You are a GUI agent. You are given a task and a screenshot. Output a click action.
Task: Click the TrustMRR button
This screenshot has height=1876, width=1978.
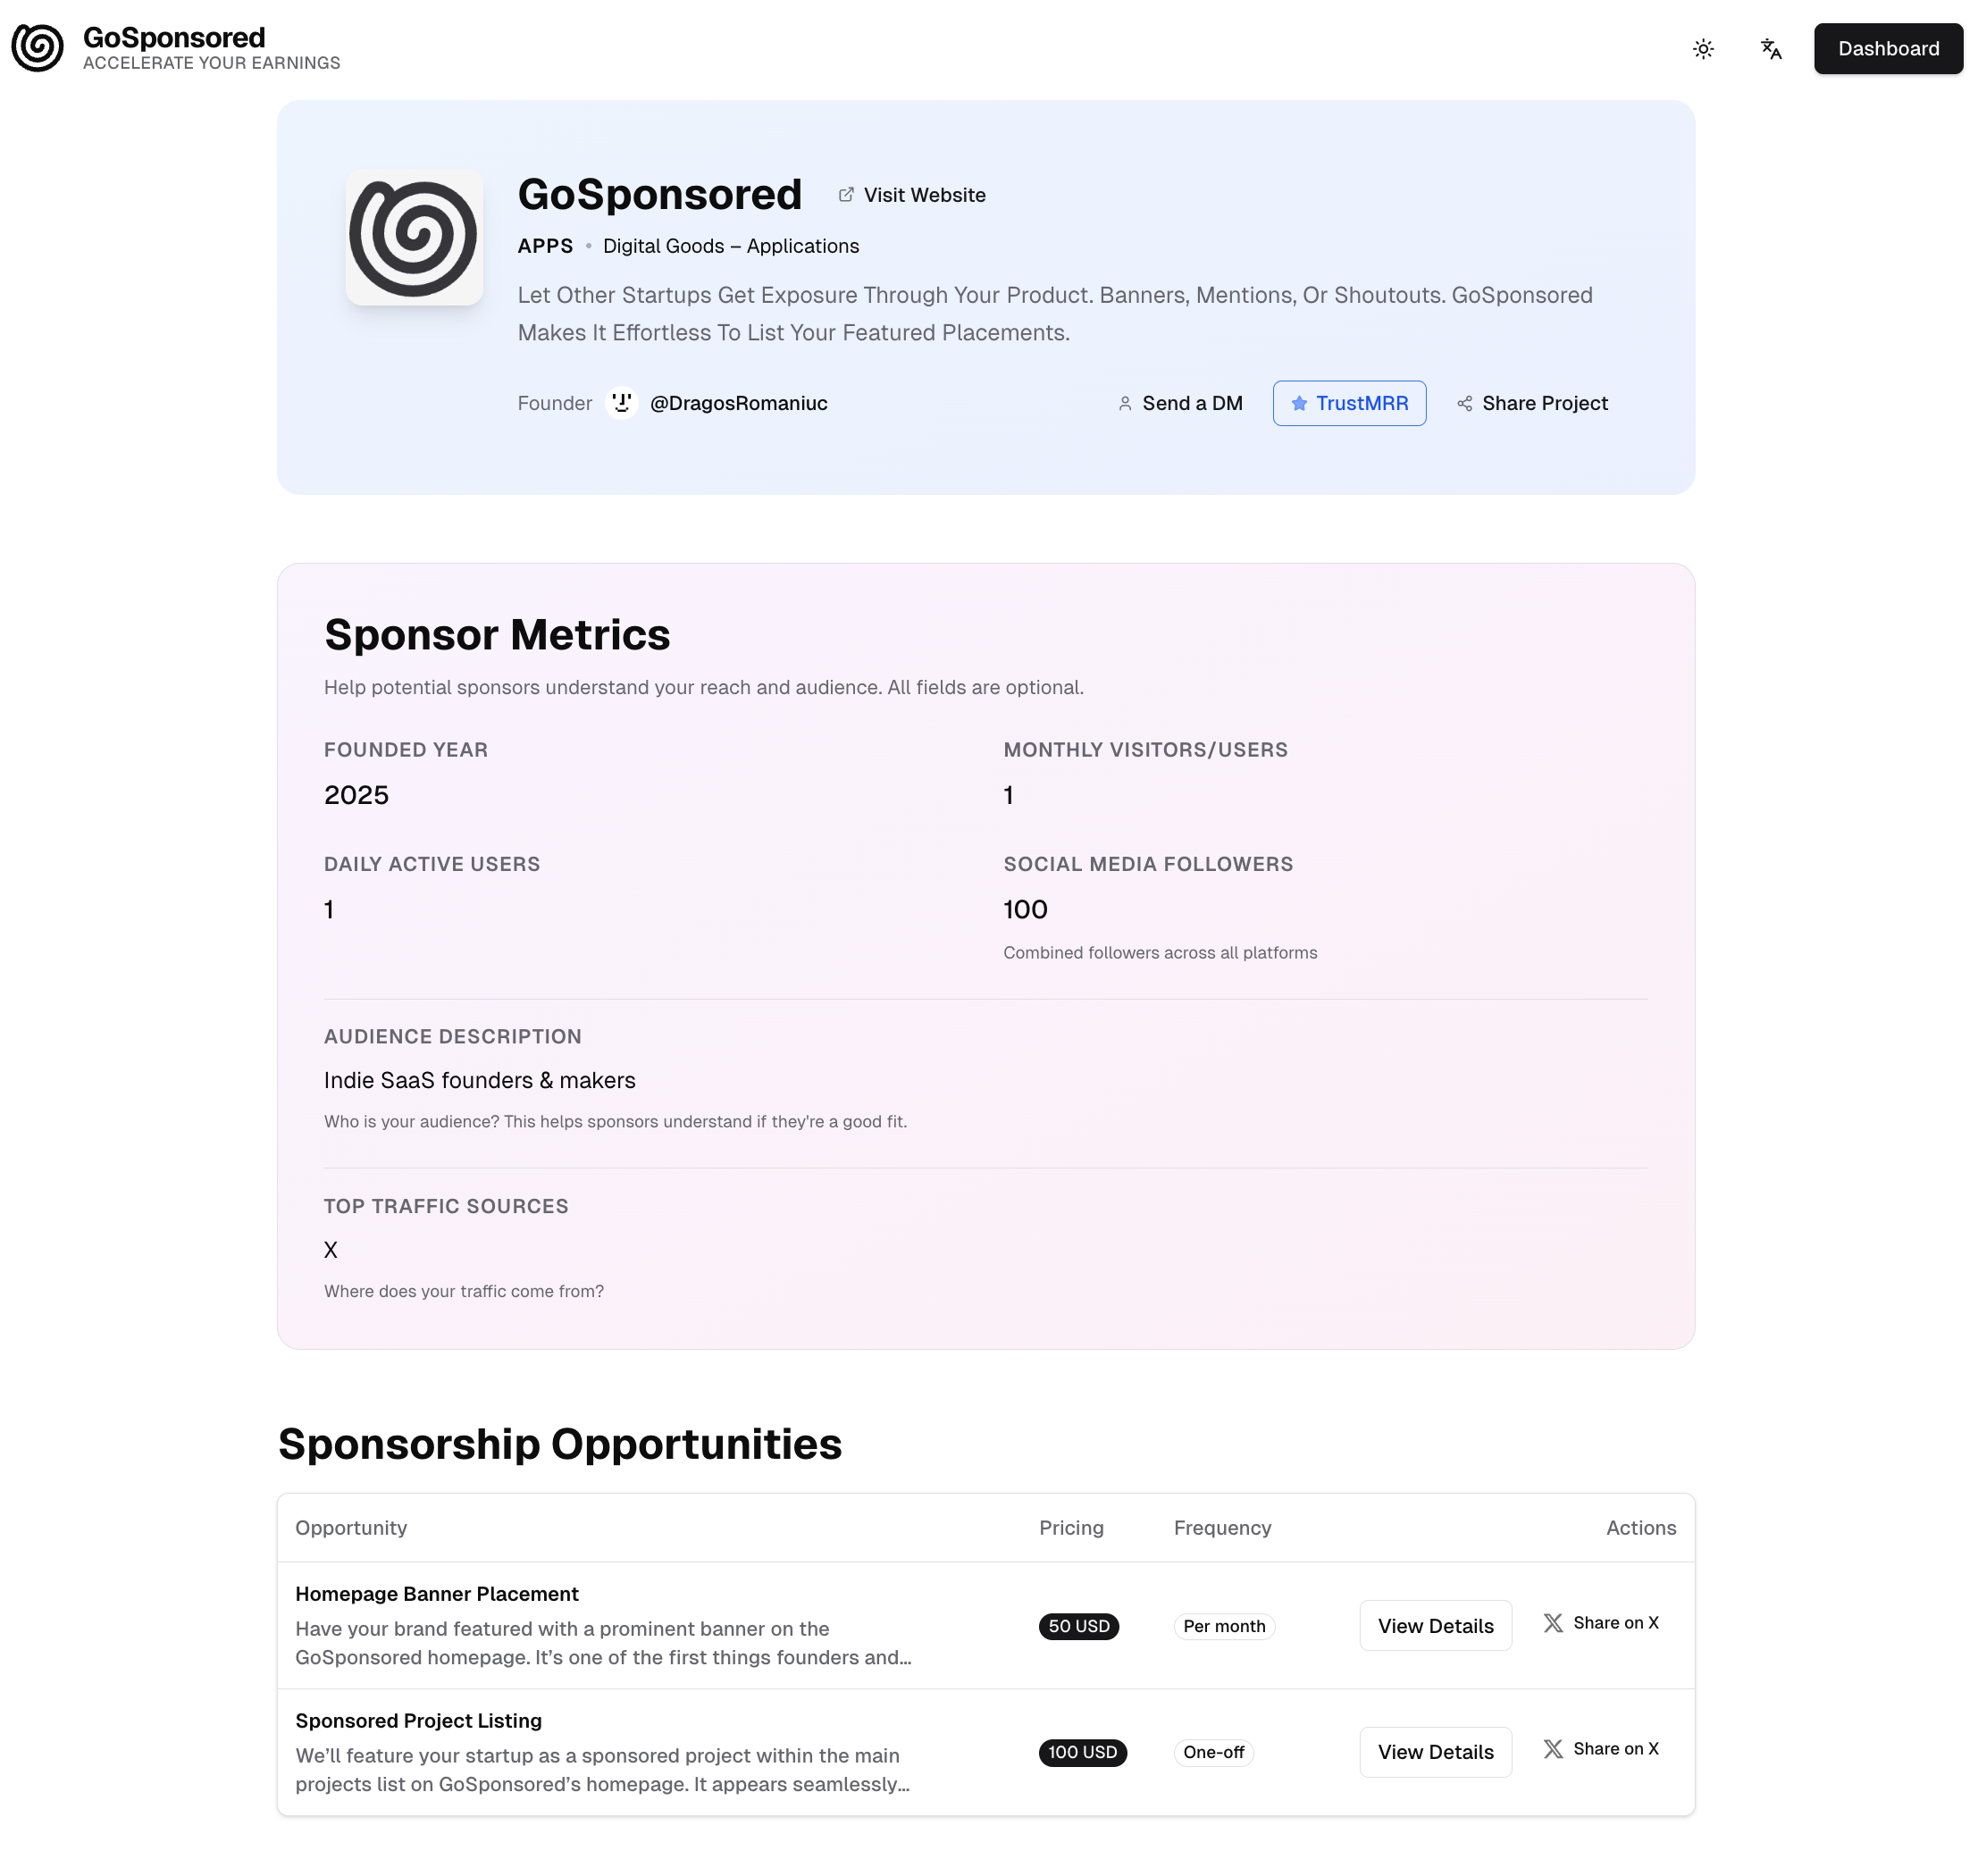[1349, 403]
